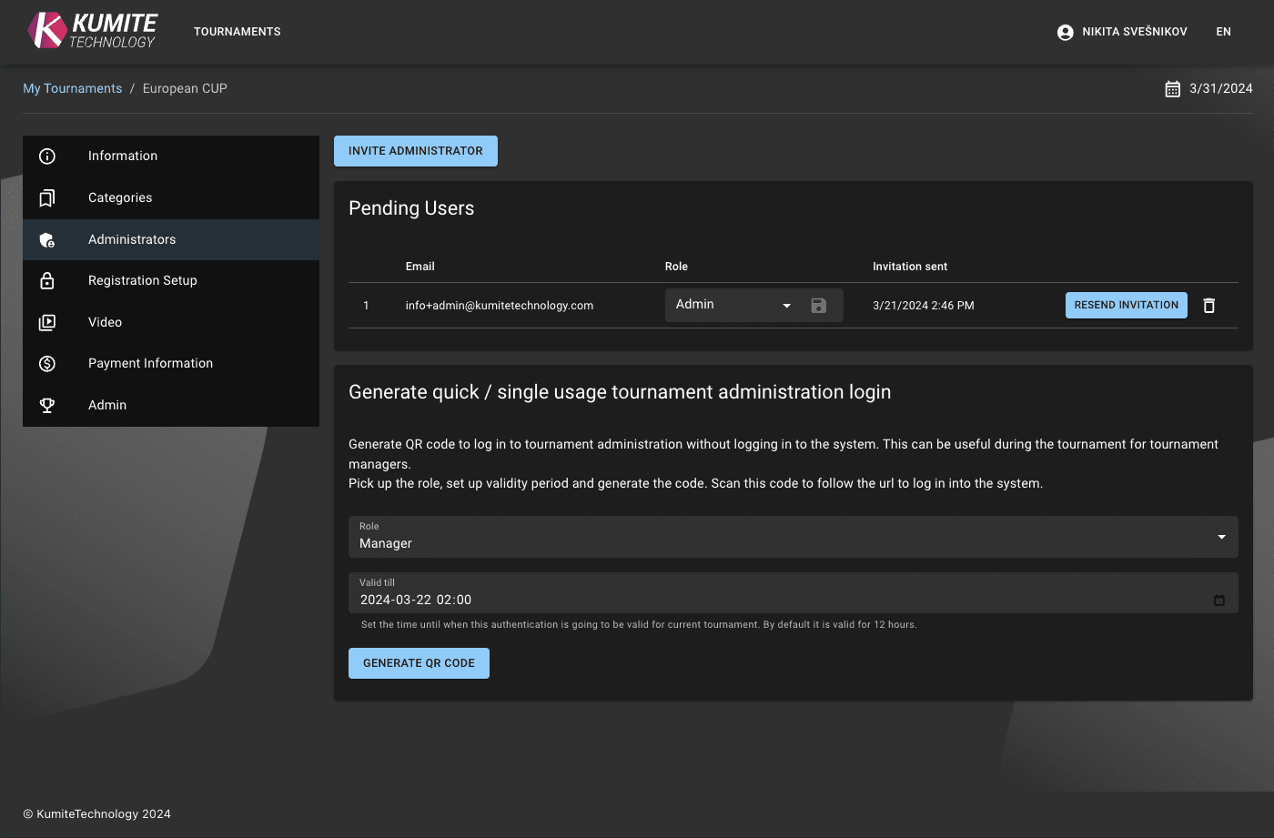Screen dimensions: 1274x838
Task: Click the dollar Payment Information icon
Action: tap(47, 364)
